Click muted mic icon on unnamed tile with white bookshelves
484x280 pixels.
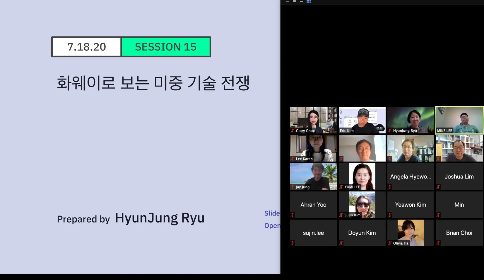[x=438, y=159]
